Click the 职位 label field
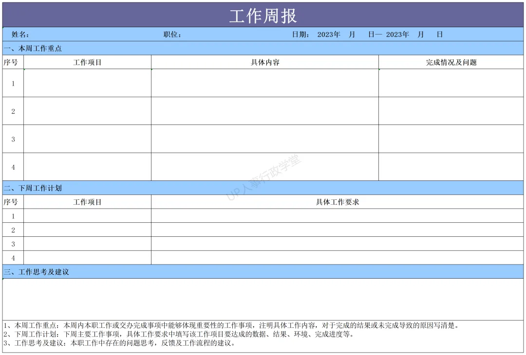The width and height of the screenshot is (526, 355). [x=172, y=35]
